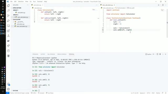Open the File menu
This screenshot has height=94, width=168.
pyautogui.click(x=11, y=2)
